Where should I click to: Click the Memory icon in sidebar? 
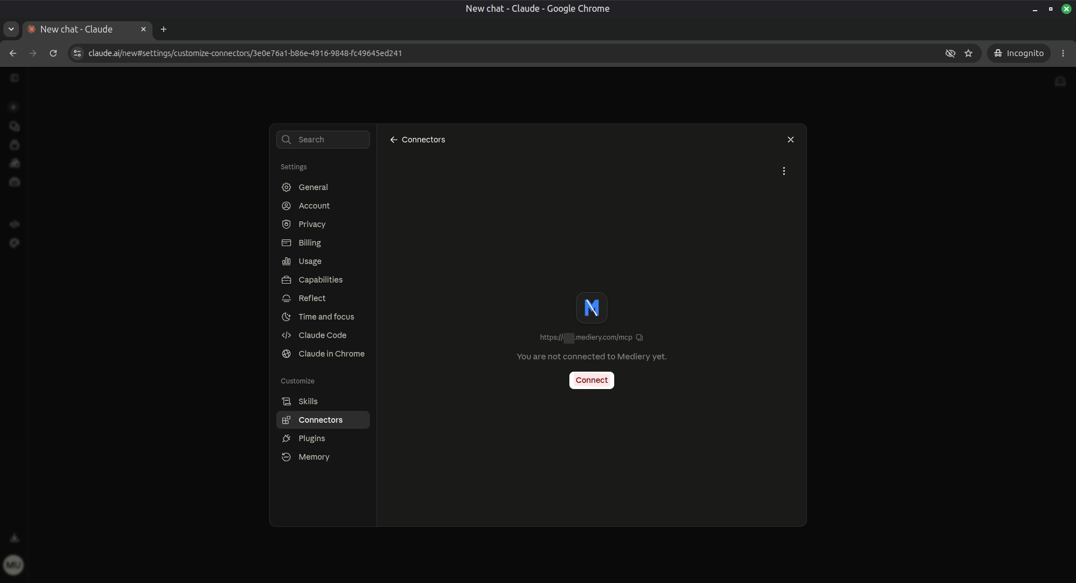tap(286, 457)
